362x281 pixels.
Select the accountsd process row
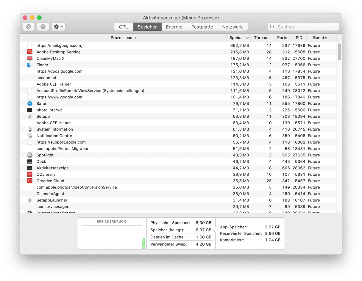(x=179, y=78)
